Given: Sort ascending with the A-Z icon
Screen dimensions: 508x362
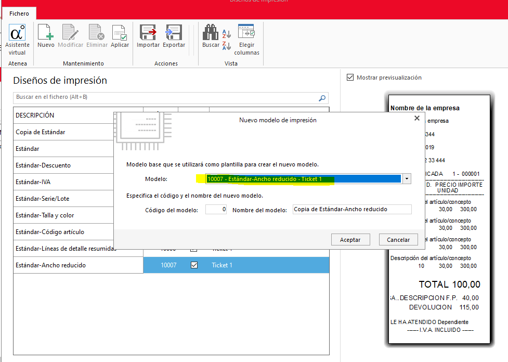Looking at the screenshot, I should (x=227, y=34).
